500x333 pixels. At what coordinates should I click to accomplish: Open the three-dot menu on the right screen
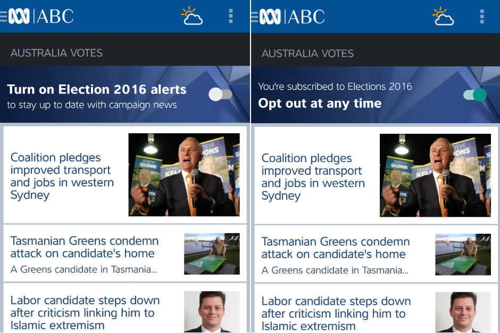(x=481, y=16)
